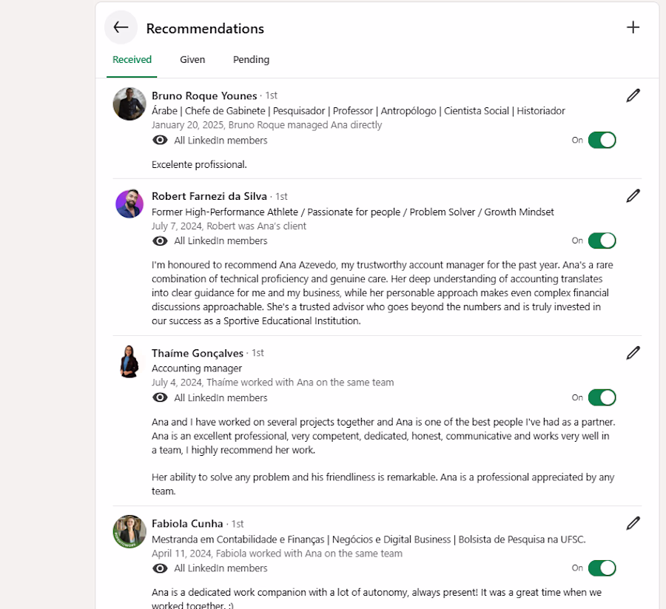This screenshot has width=666, height=609.
Task: Switch to the Given tab
Action: click(192, 60)
